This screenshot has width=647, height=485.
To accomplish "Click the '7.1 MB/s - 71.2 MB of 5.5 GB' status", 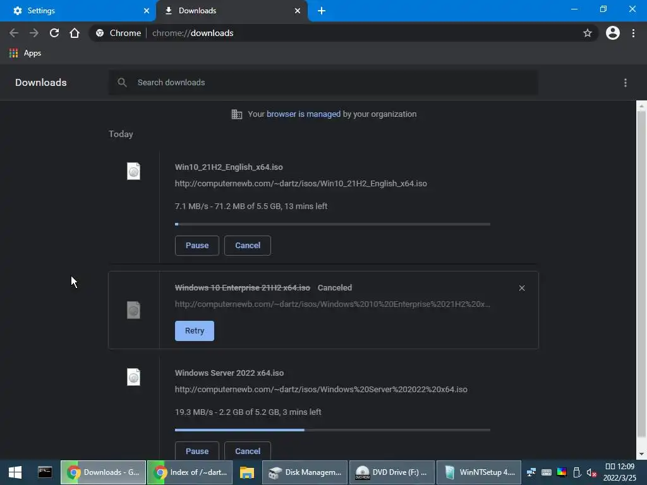I will tap(251, 207).
